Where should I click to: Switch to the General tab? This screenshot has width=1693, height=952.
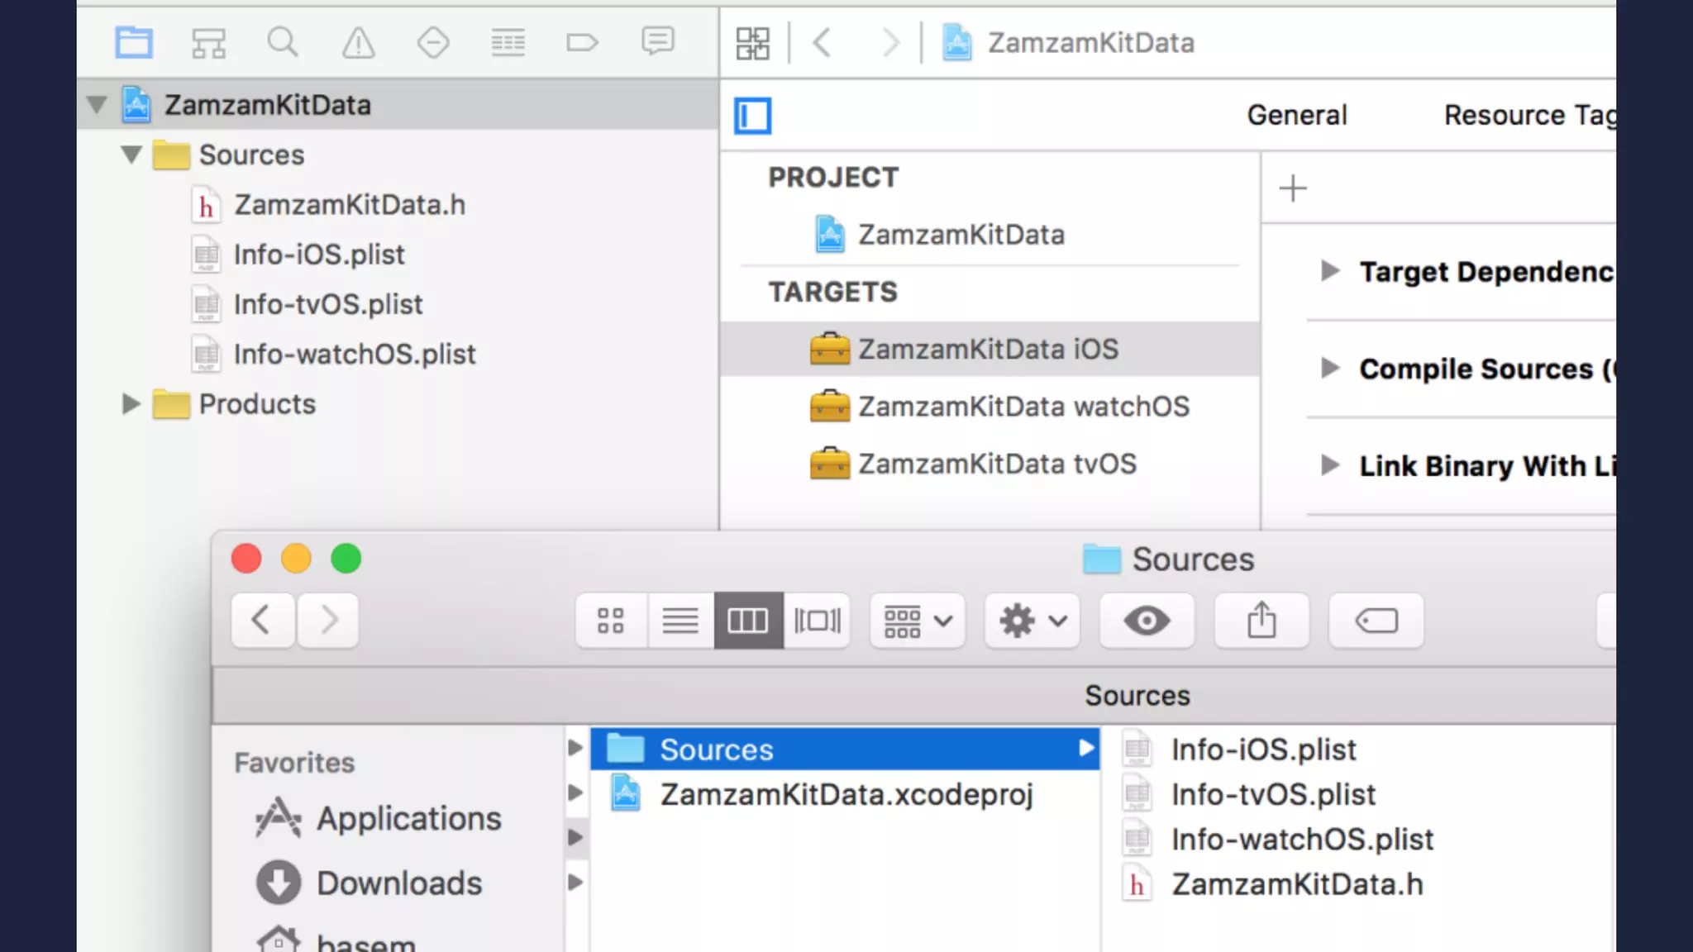click(x=1296, y=115)
